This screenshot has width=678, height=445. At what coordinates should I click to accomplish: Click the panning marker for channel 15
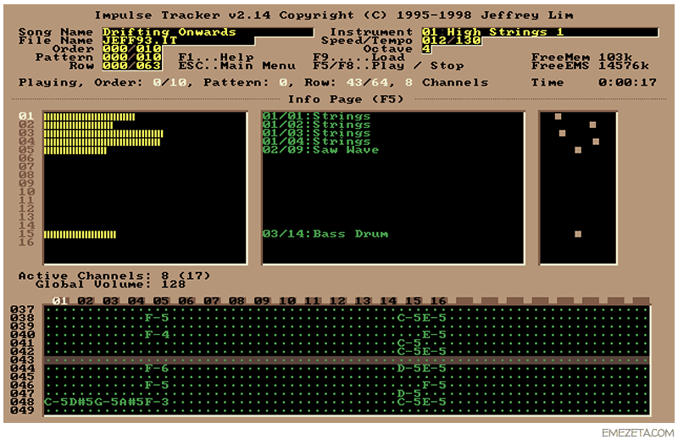[578, 234]
